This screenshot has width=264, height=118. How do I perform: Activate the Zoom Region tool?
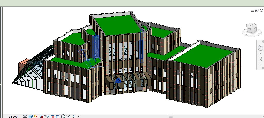[x=260, y=59]
